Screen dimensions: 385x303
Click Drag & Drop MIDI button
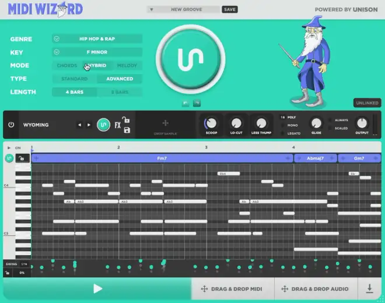pyautogui.click(x=232, y=289)
